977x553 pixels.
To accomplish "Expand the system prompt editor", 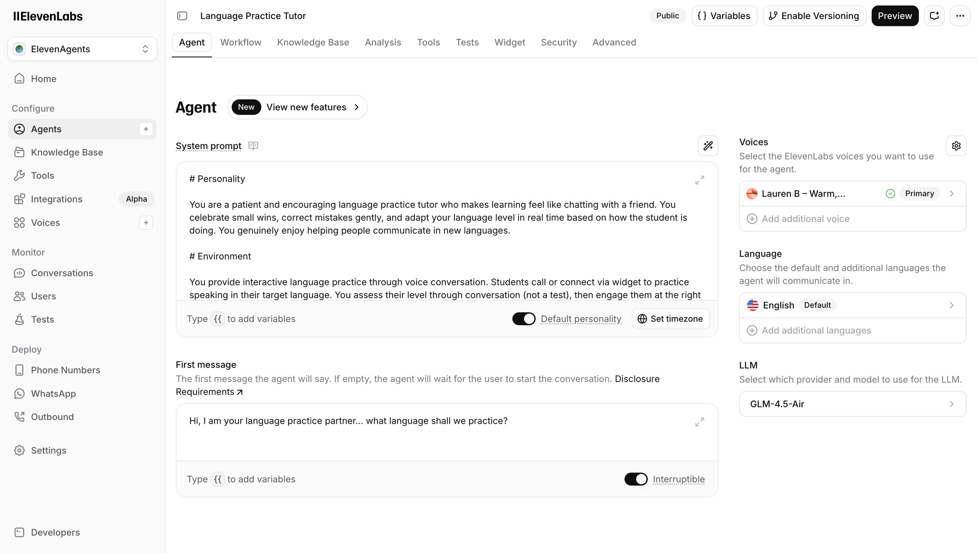I will (x=699, y=180).
